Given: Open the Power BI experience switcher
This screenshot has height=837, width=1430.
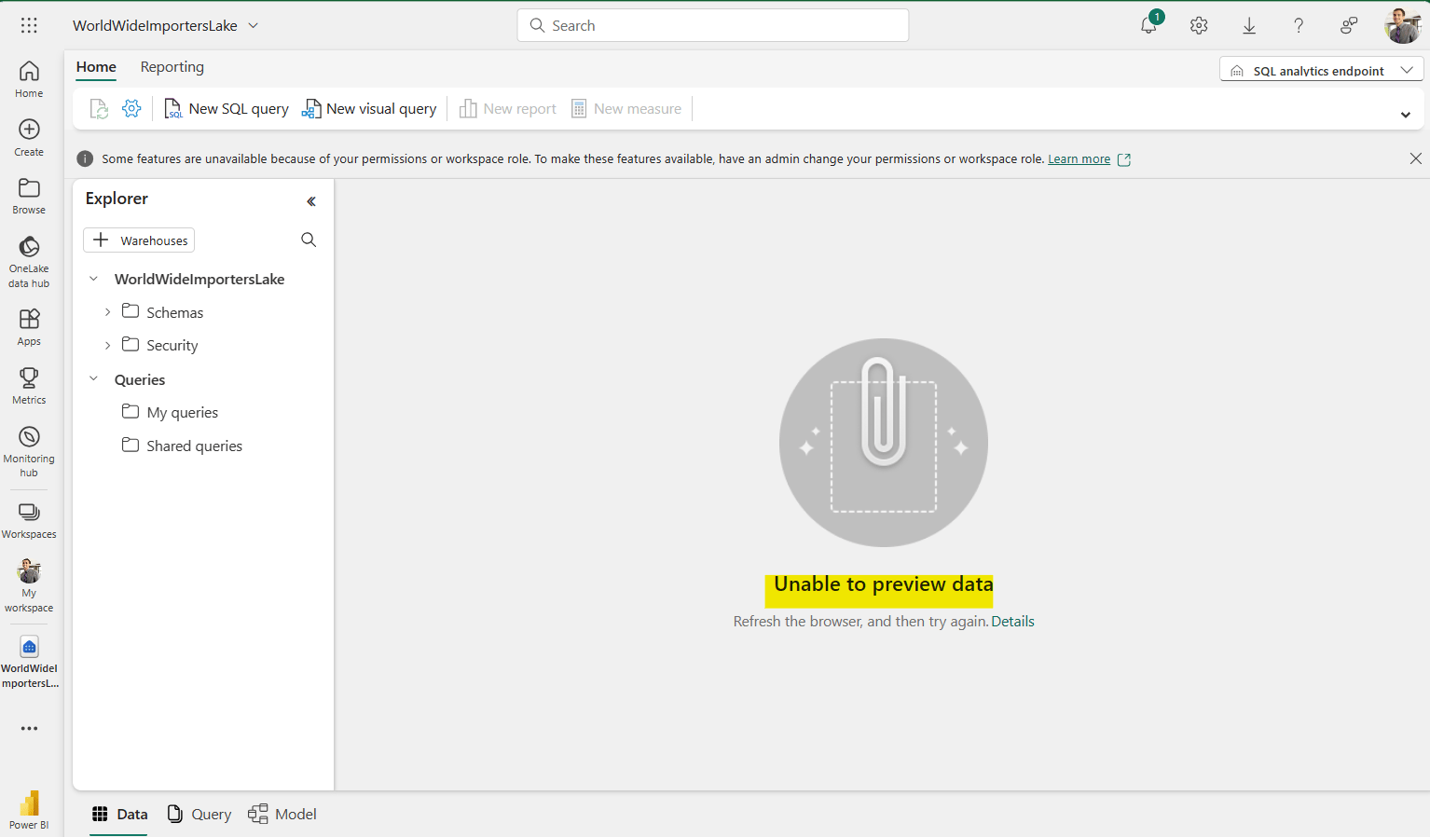Looking at the screenshot, I should [x=29, y=810].
